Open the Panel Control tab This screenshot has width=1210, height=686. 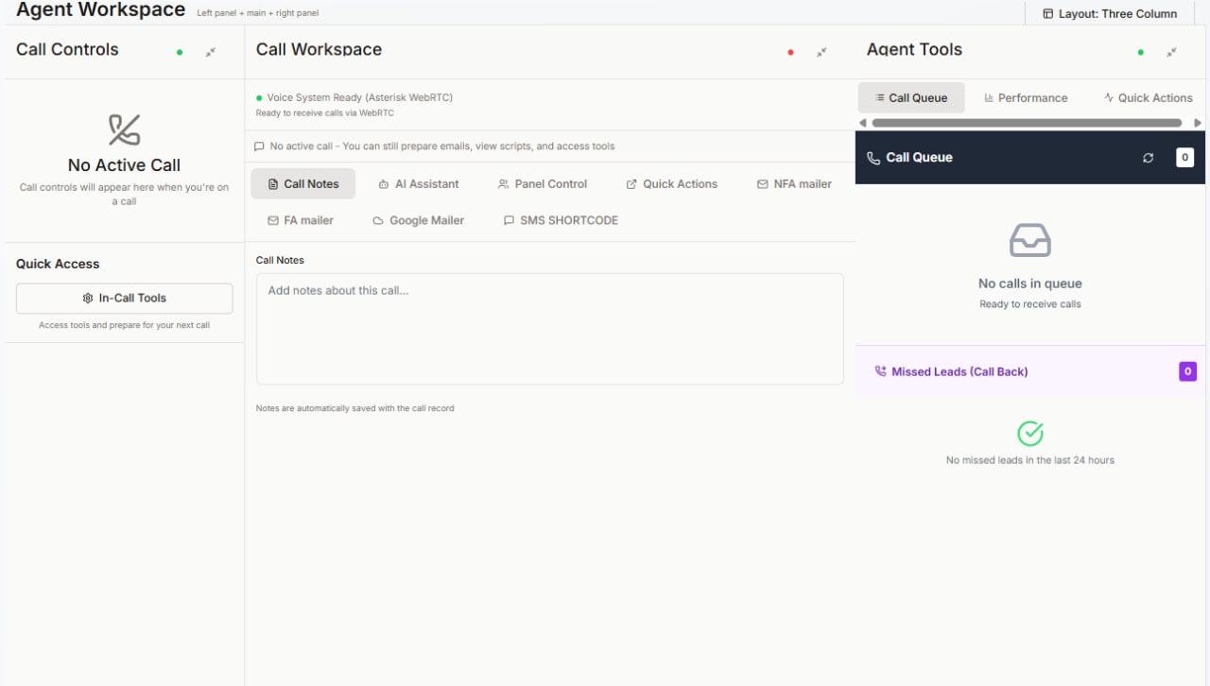pos(543,184)
